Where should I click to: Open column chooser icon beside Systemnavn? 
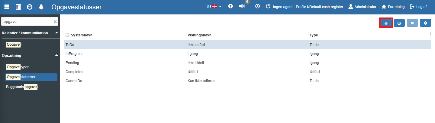(68, 35)
